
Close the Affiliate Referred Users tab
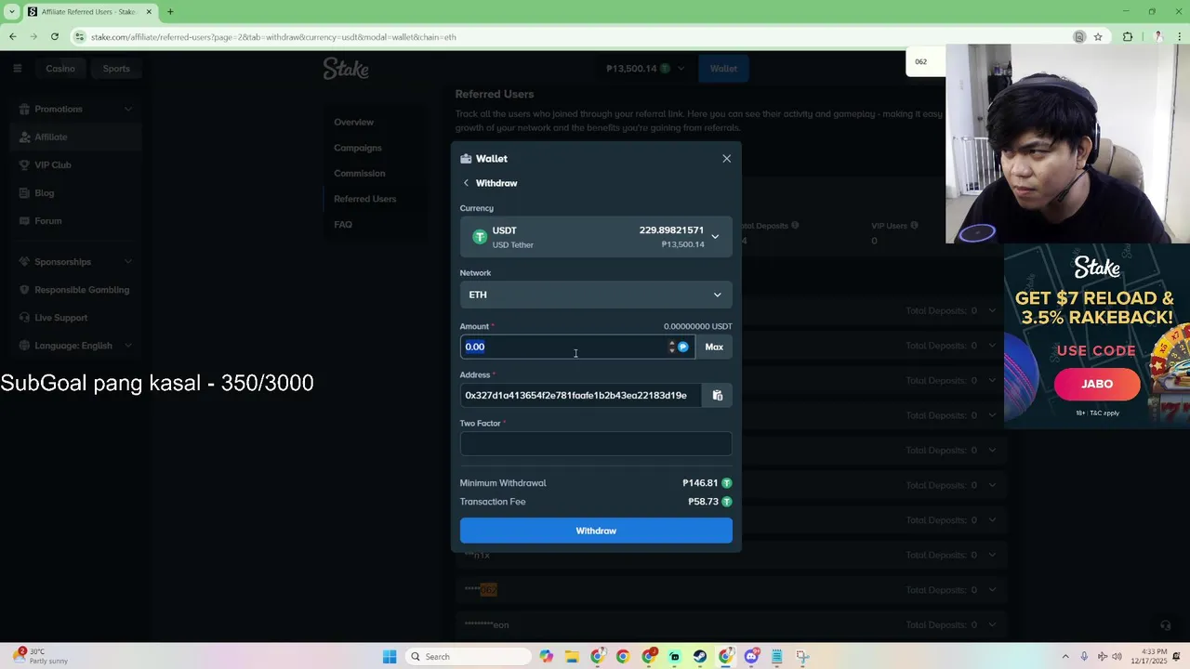(148, 12)
